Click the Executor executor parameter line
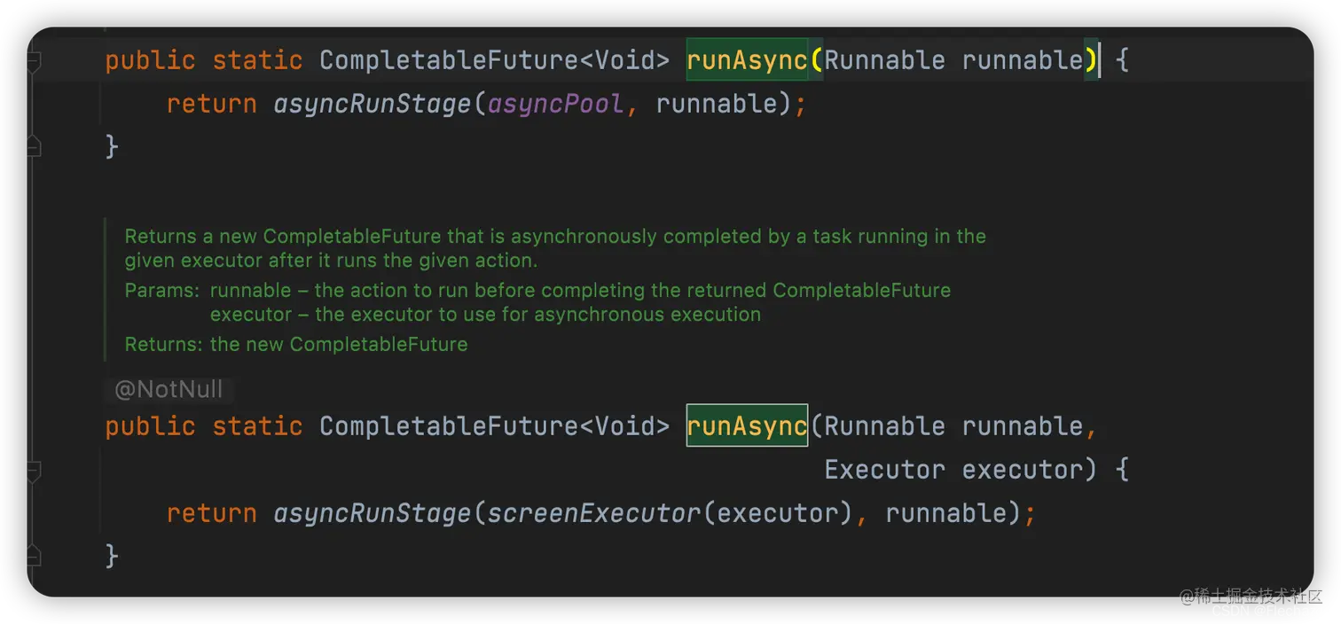The image size is (1341, 624). (x=961, y=469)
